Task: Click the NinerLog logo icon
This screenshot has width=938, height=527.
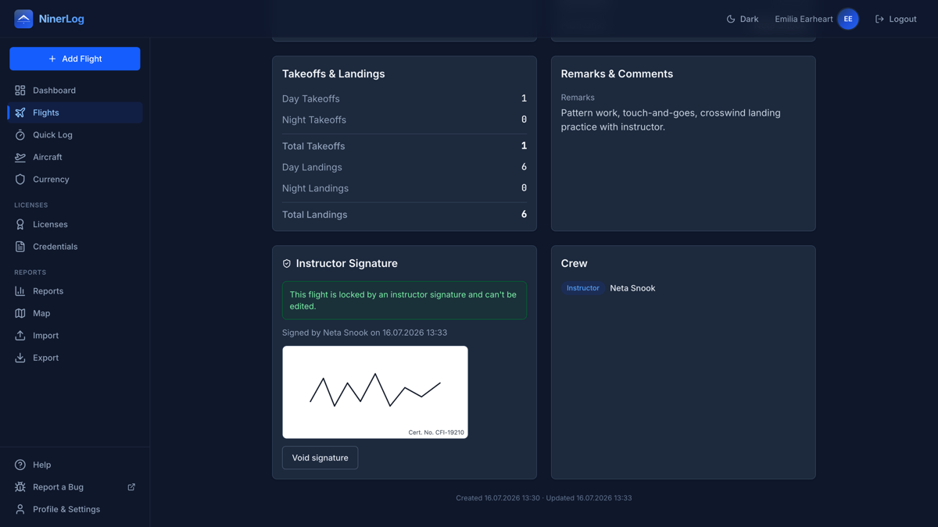Action: click(23, 19)
